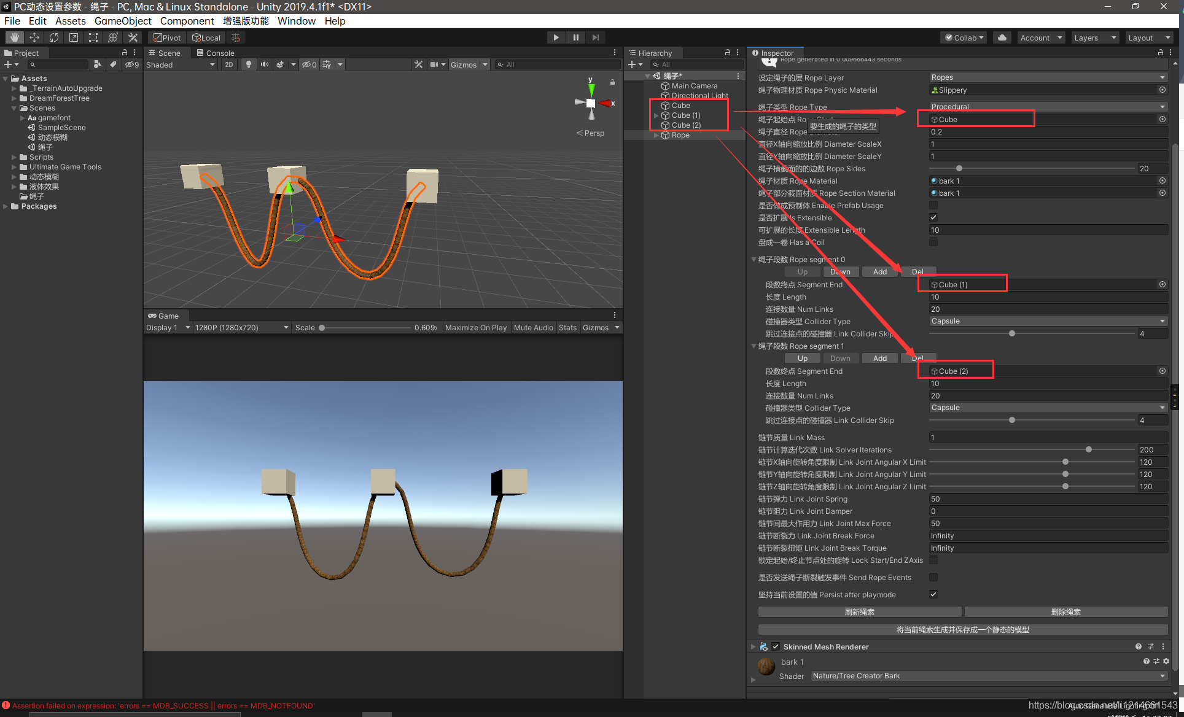Screen dimensions: 1184x717
Task: Uncheck the Is Extensible checkbox
Action: 933,217
